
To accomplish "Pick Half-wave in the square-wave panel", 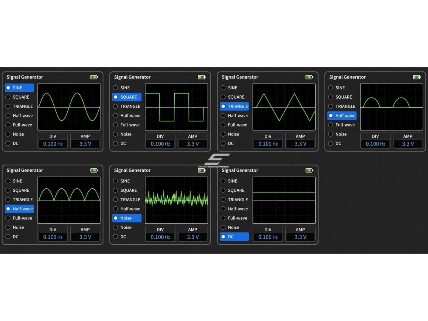I will coord(127,115).
